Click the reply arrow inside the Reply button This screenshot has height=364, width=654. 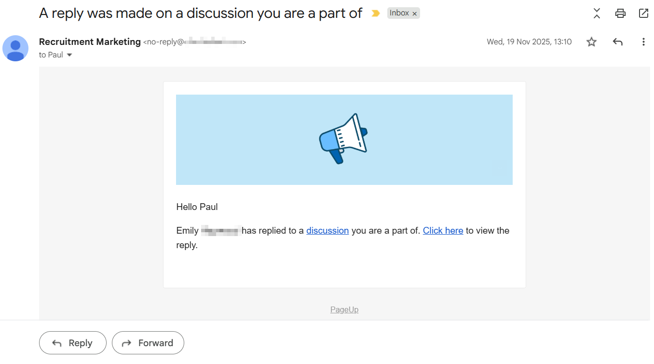click(56, 343)
